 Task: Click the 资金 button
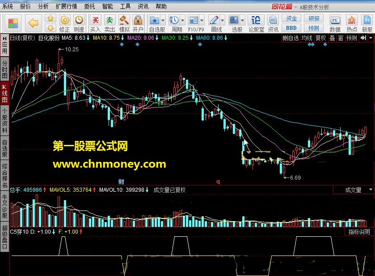[x=291, y=18]
